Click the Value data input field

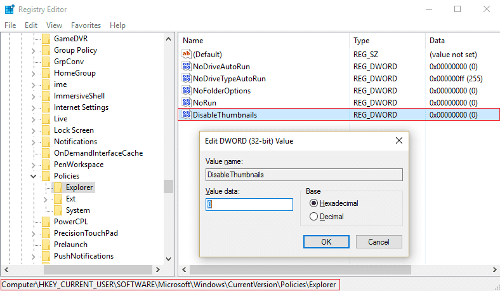(249, 205)
